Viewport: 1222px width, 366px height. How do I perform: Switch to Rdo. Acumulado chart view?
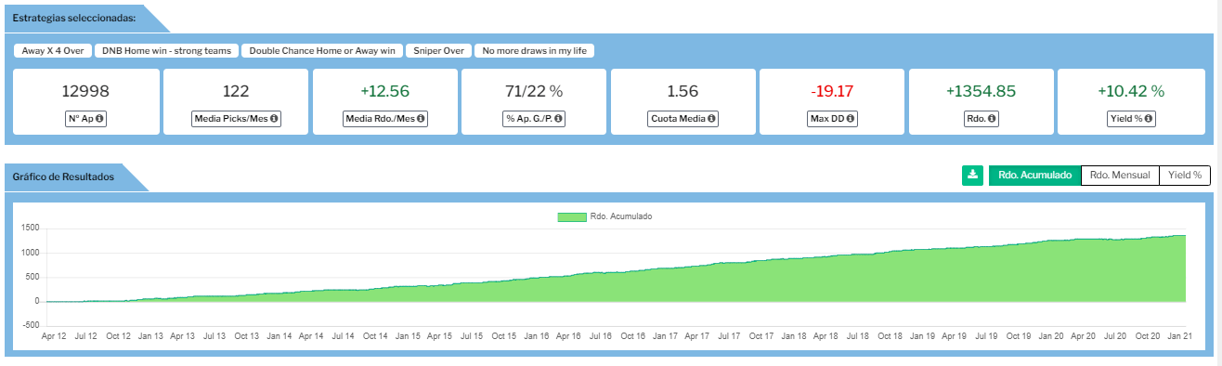[x=1034, y=175]
